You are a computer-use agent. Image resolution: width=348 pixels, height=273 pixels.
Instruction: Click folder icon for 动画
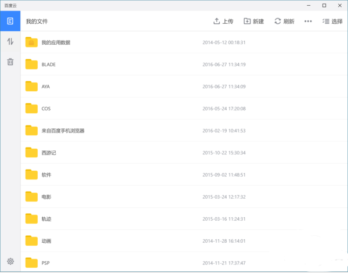tap(31, 240)
